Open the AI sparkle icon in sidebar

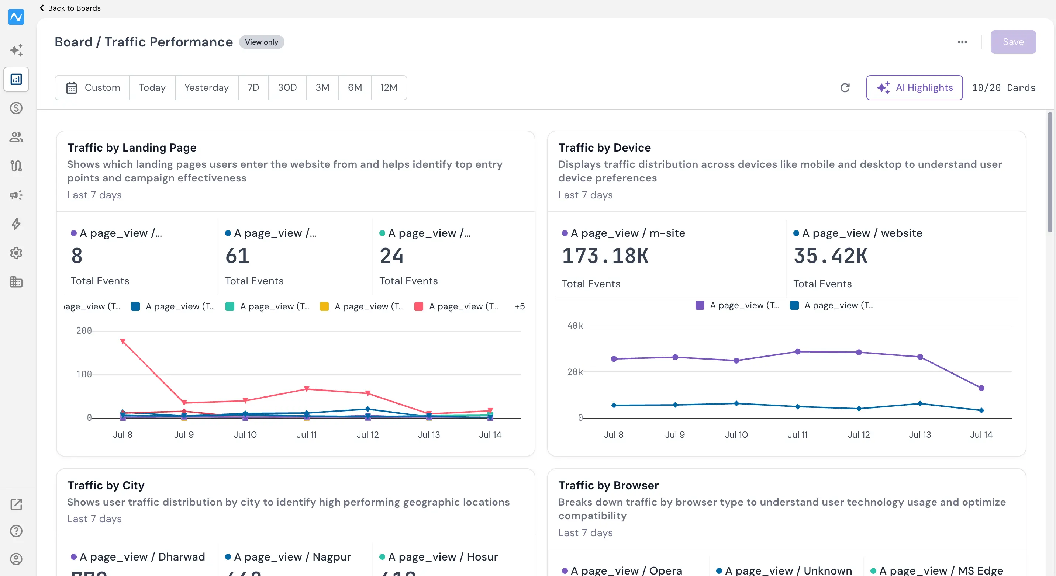tap(16, 50)
